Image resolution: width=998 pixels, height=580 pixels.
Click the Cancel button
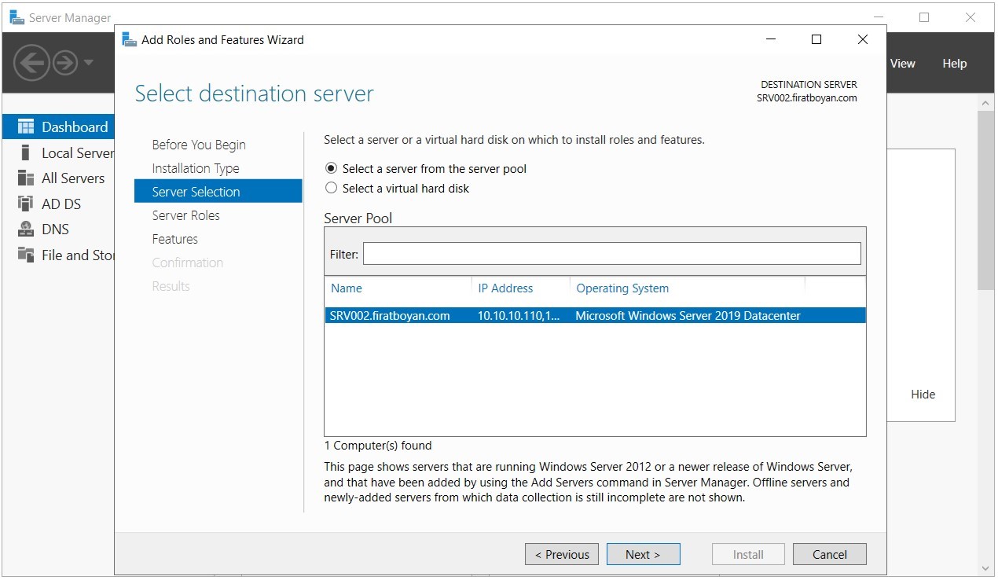click(x=830, y=554)
